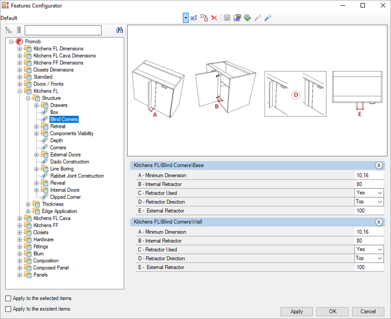Viewport: 391px width, 319px height.
Task: Edit Base B - Internal Retractor value
Action: (369, 184)
